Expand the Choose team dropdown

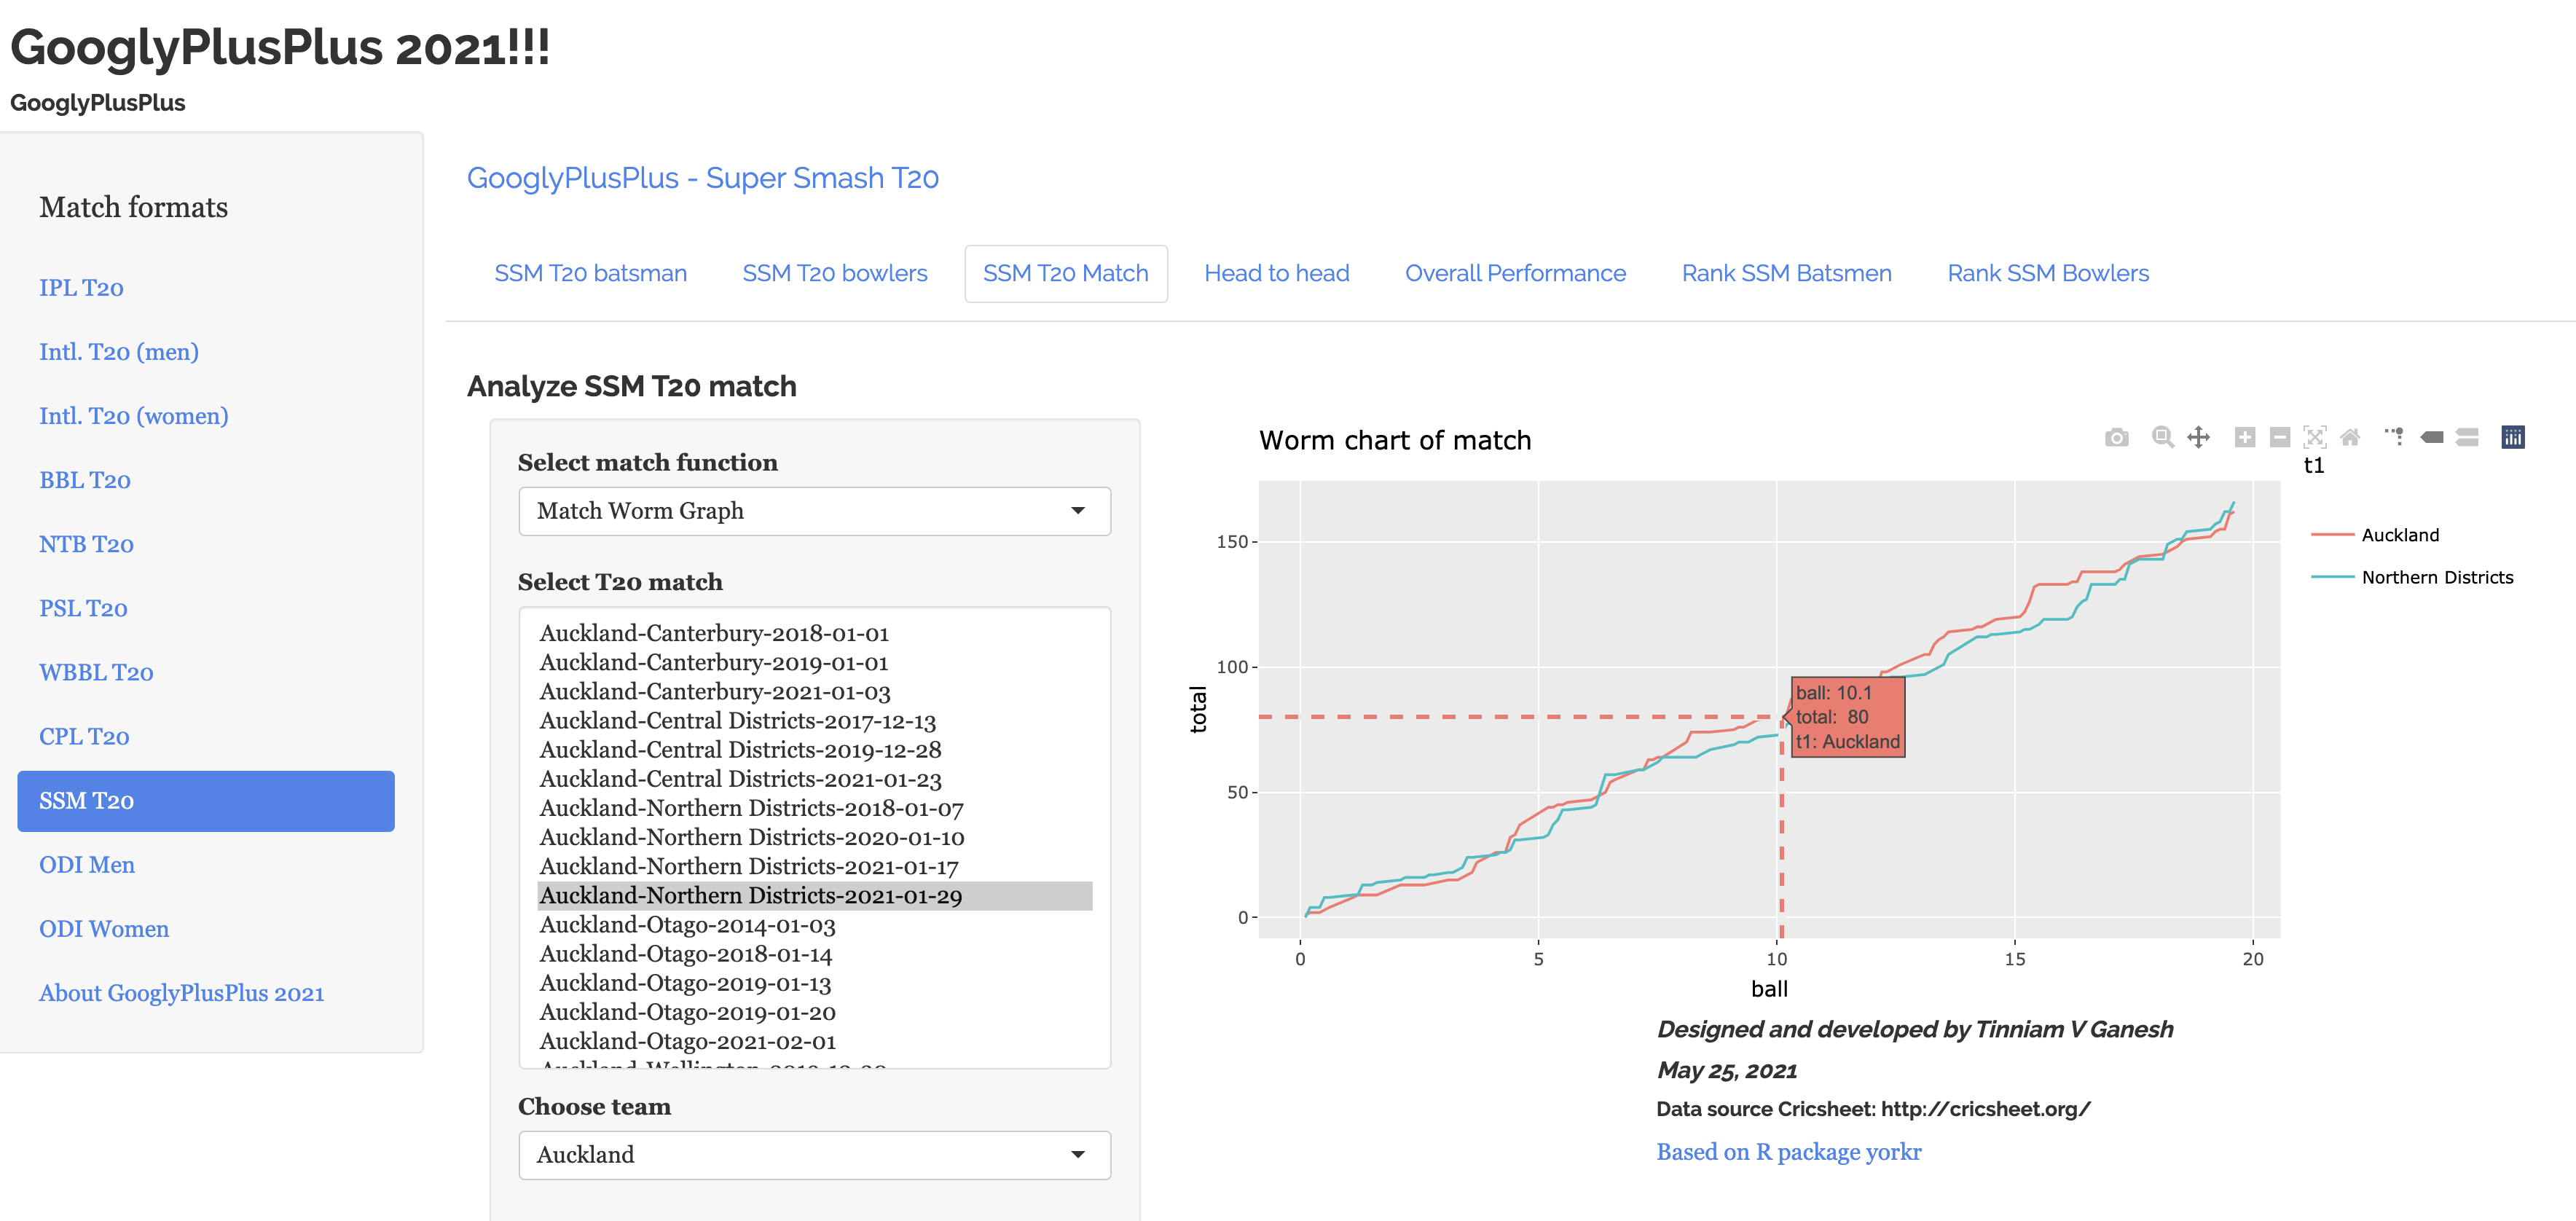(x=814, y=1155)
